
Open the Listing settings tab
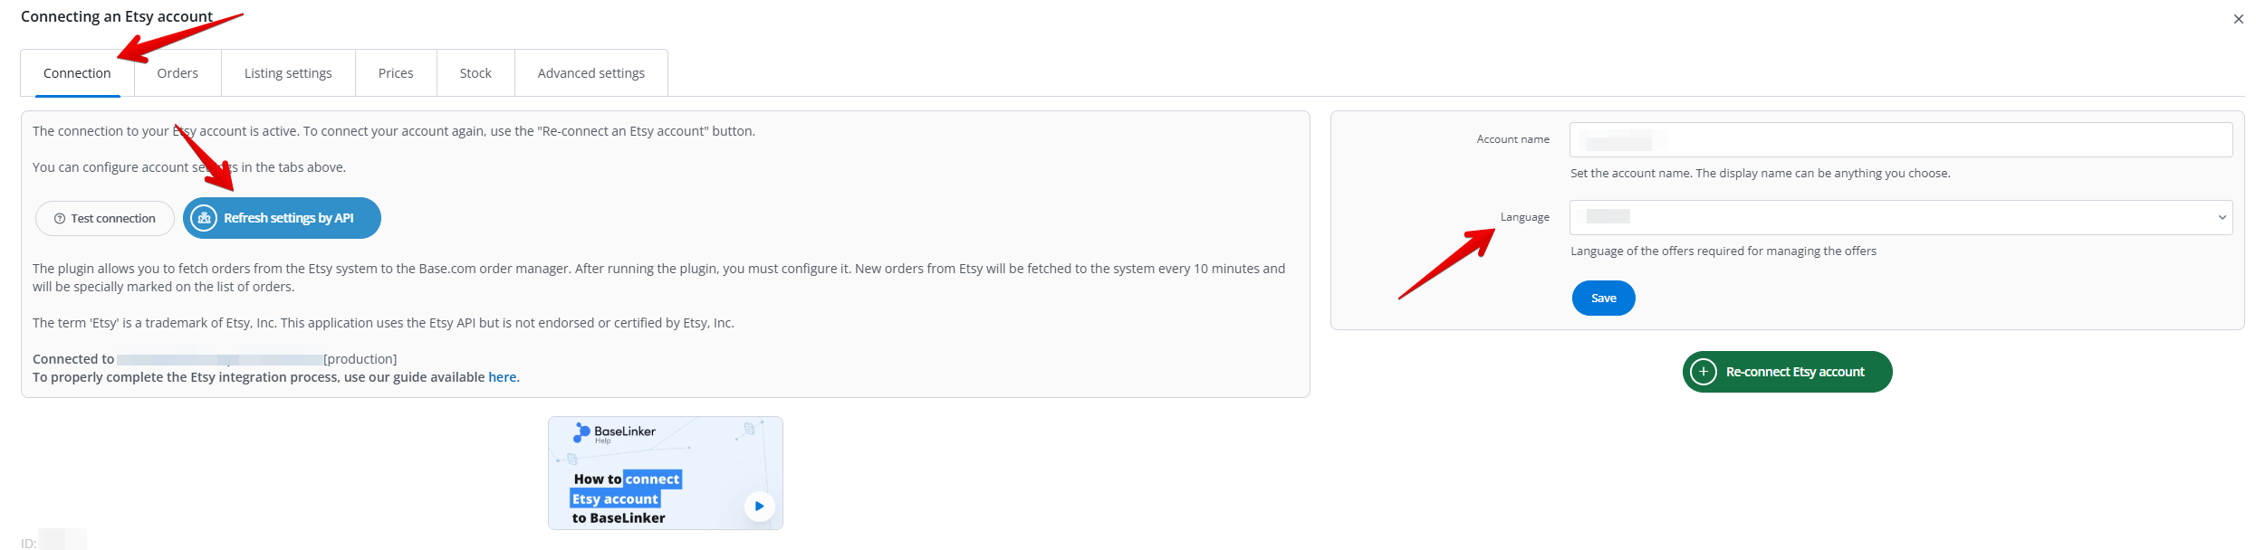(x=288, y=73)
